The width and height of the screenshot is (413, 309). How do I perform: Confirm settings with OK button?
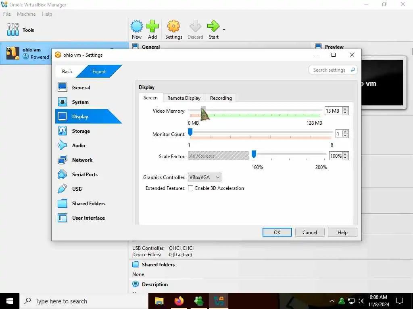pos(277,232)
